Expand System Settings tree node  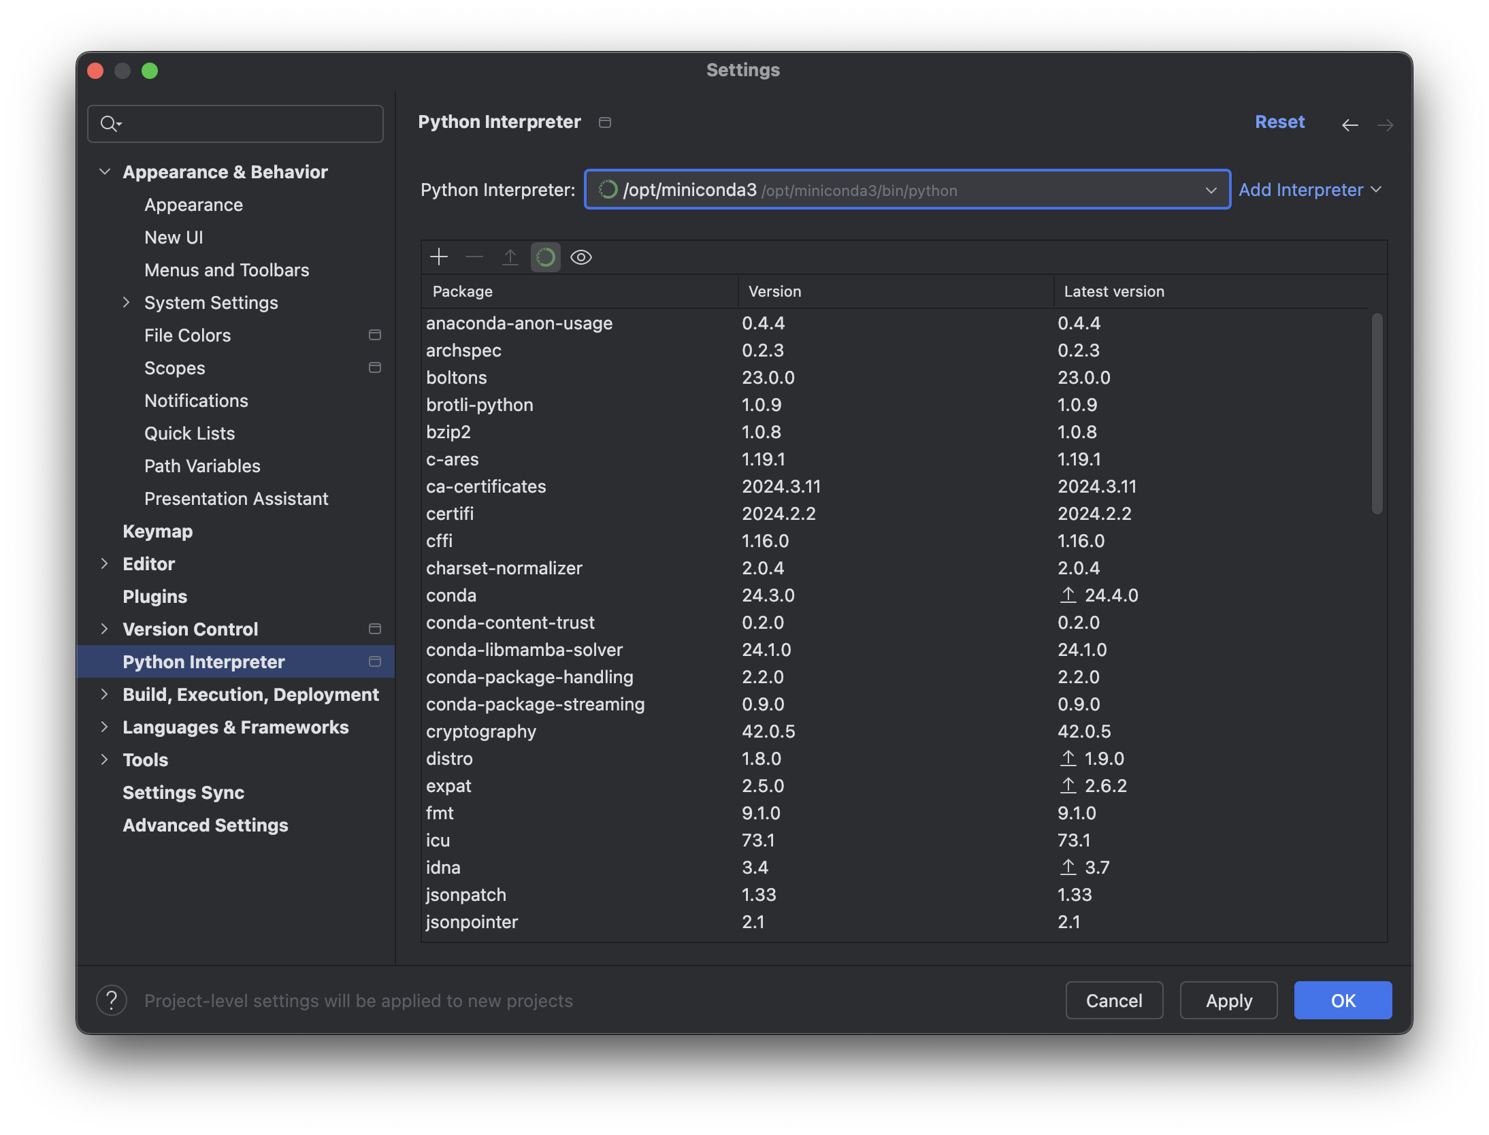point(127,302)
